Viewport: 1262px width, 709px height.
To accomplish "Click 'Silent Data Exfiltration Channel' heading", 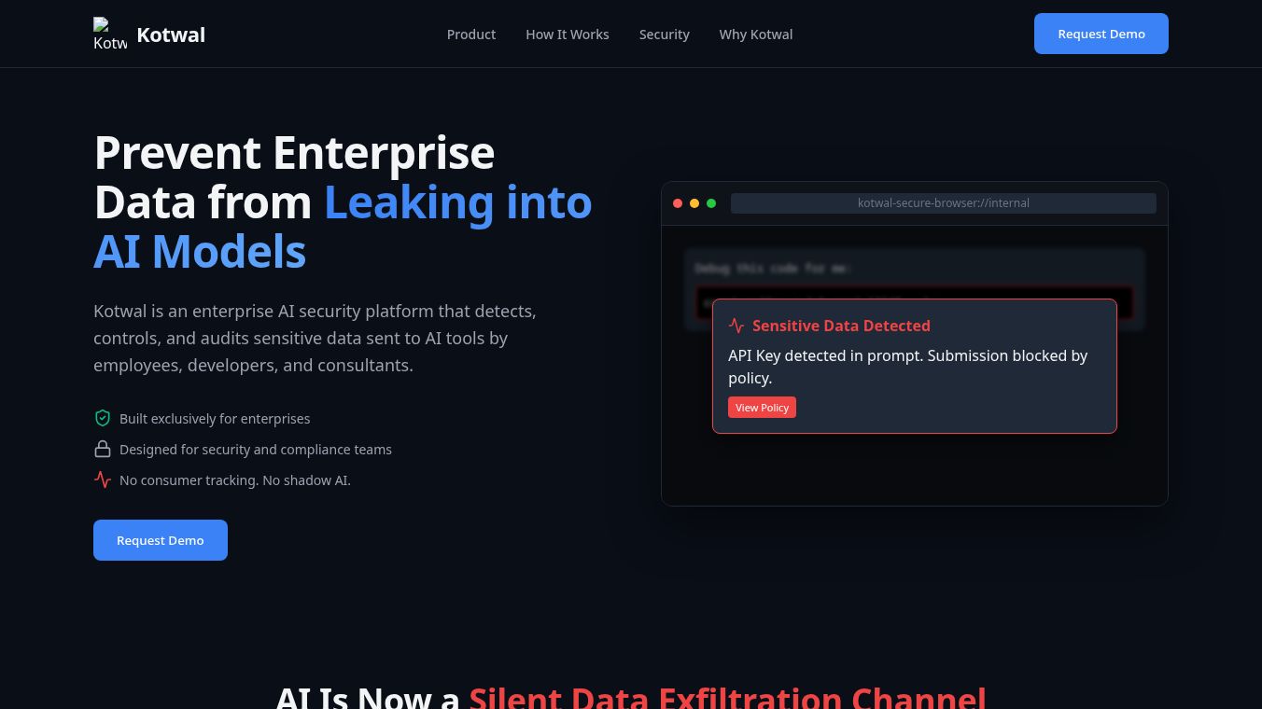I will pyautogui.click(x=727, y=698).
